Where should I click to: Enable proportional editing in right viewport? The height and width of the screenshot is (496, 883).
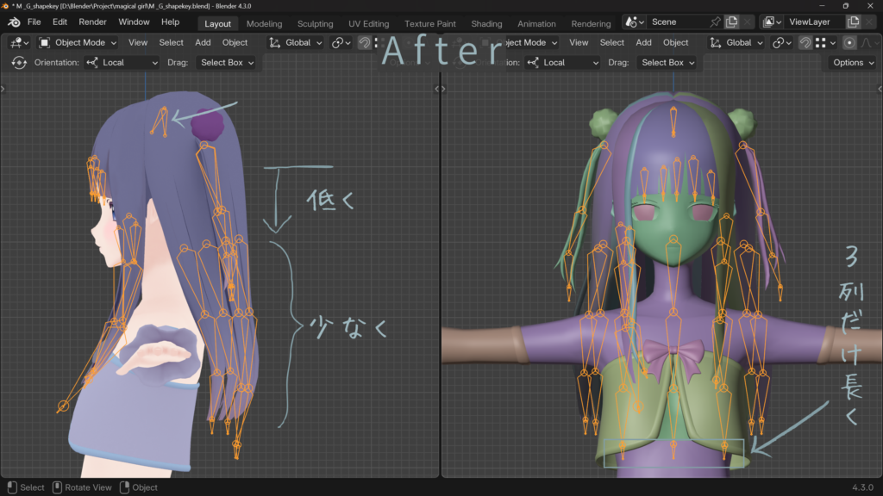(x=849, y=42)
